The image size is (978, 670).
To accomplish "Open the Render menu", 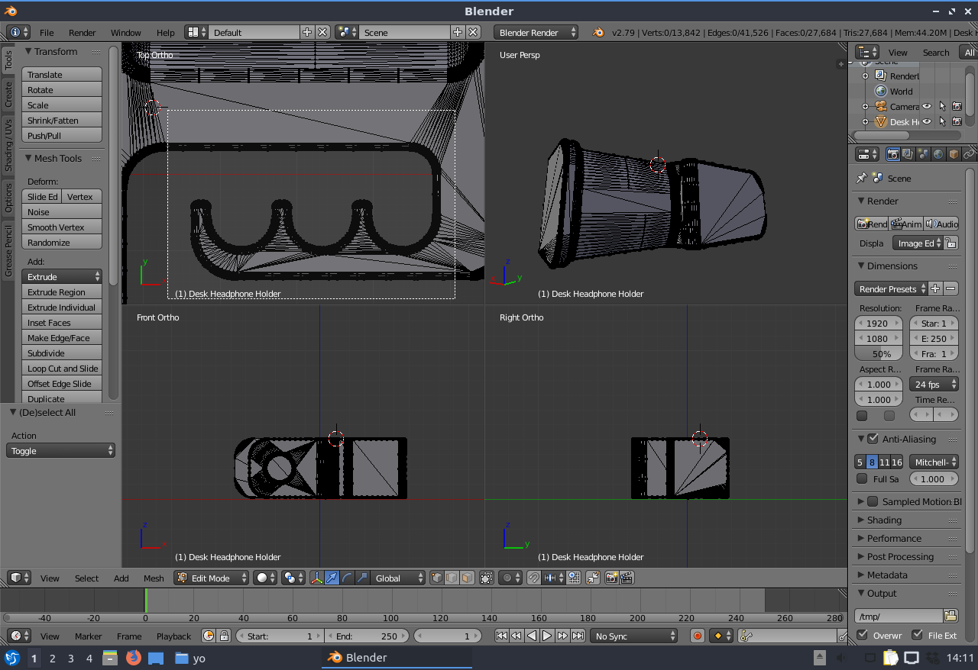I will 82,33.
